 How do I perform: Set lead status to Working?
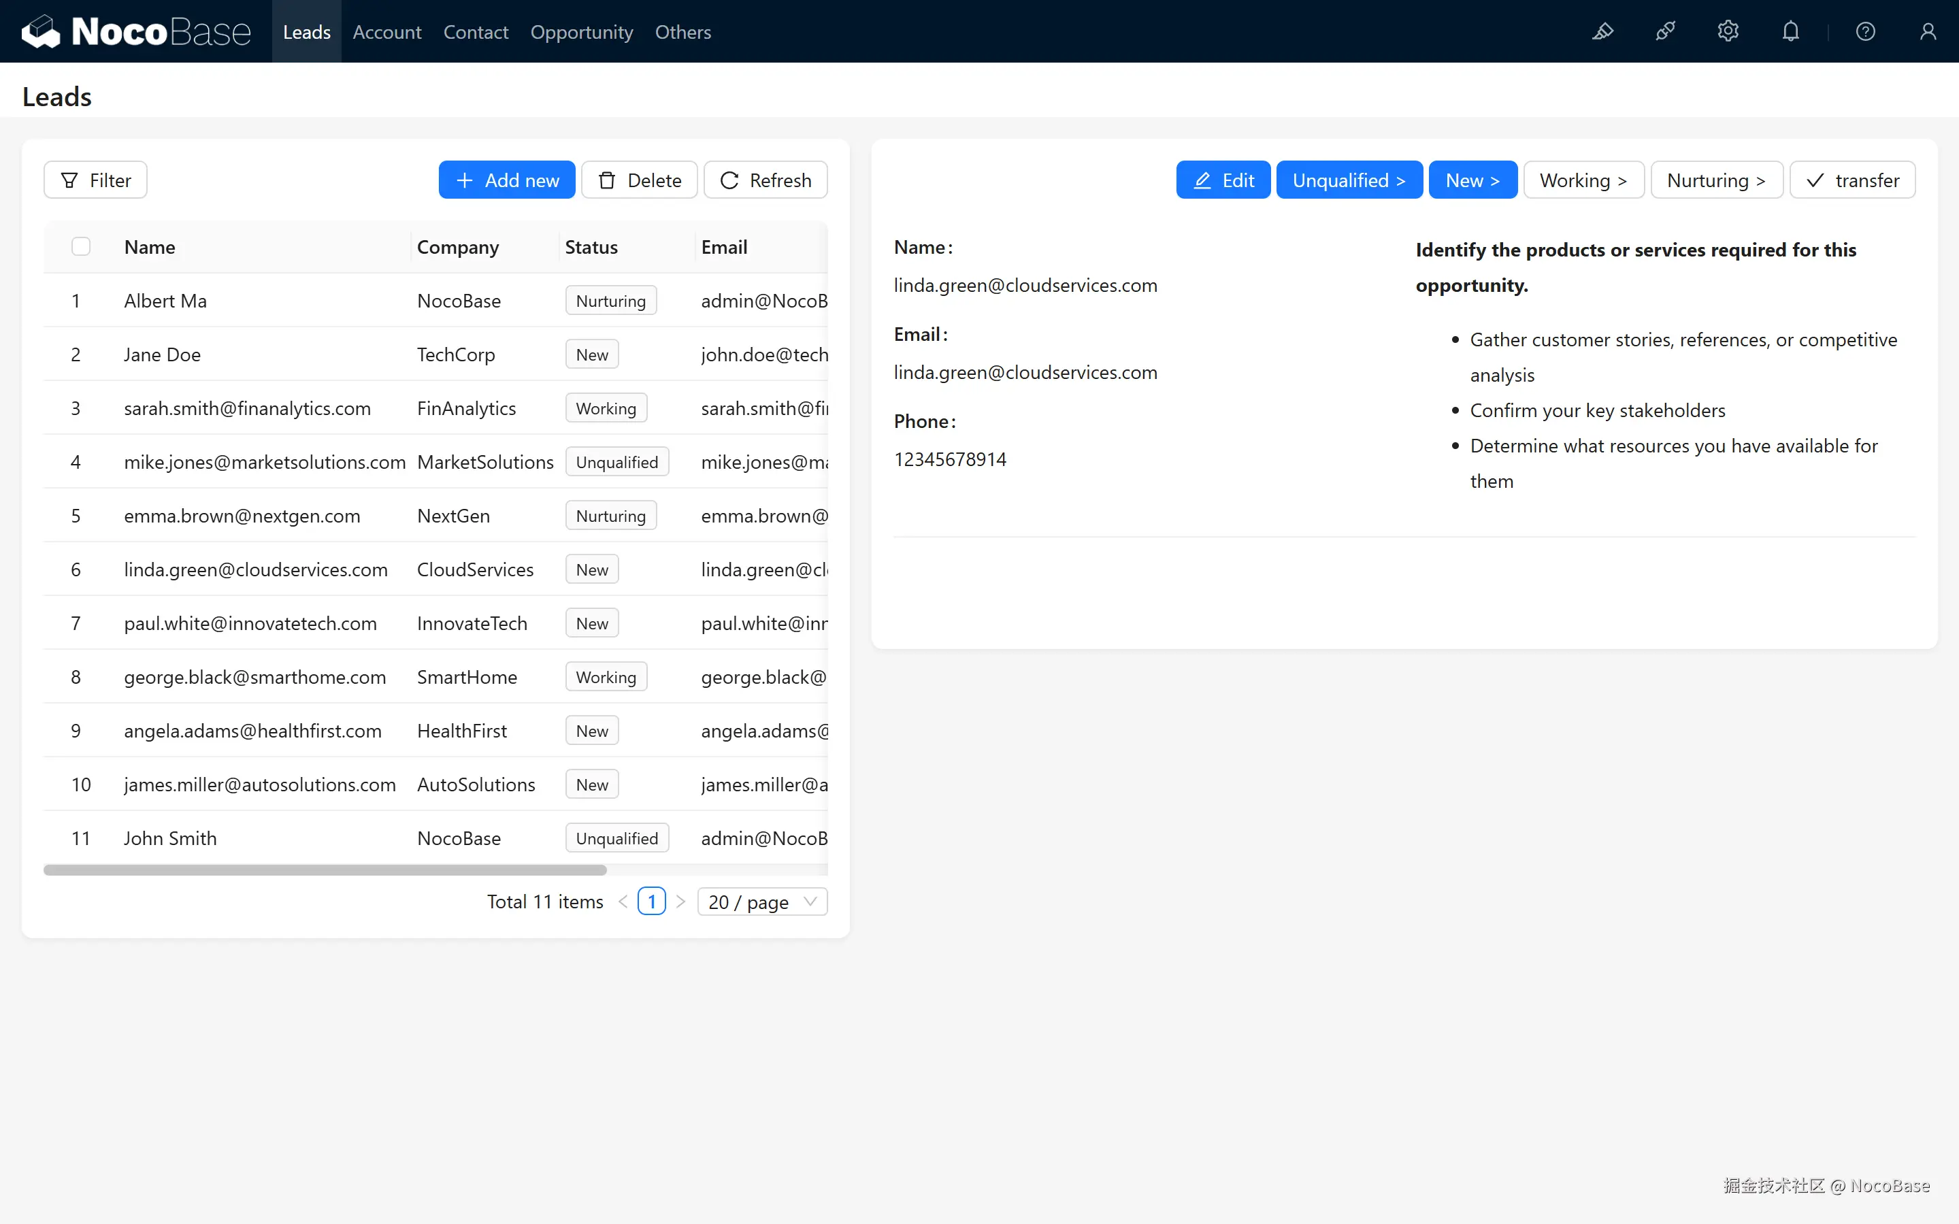pyautogui.click(x=1583, y=180)
